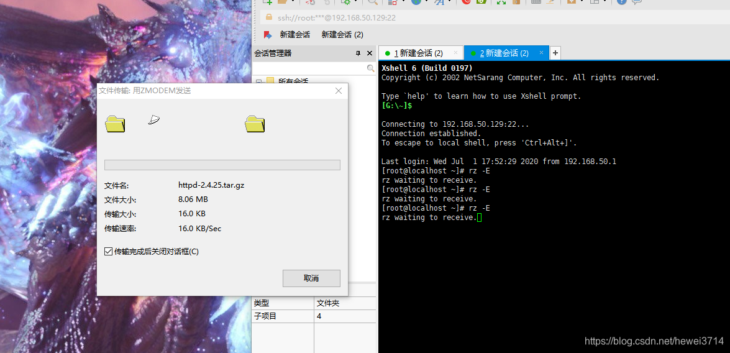Toggle close dialog after transfer checkbox

[108, 252]
